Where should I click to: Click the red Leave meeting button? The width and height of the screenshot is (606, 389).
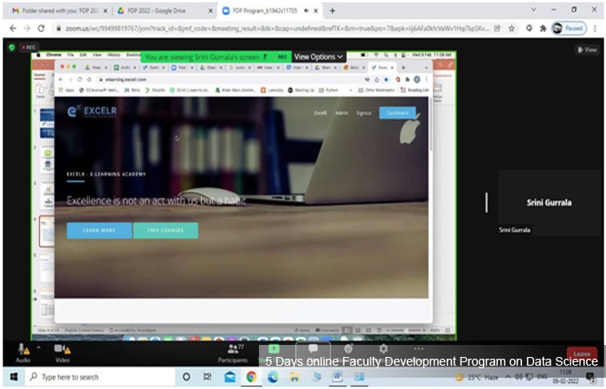pos(582,353)
